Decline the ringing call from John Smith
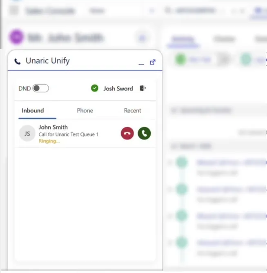267x273 pixels. pyautogui.click(x=127, y=133)
